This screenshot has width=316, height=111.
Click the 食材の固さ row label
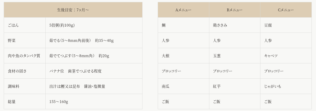(x=25, y=71)
